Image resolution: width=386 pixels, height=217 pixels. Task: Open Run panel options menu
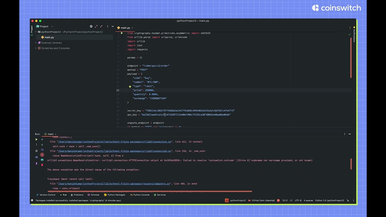(x=344, y=134)
